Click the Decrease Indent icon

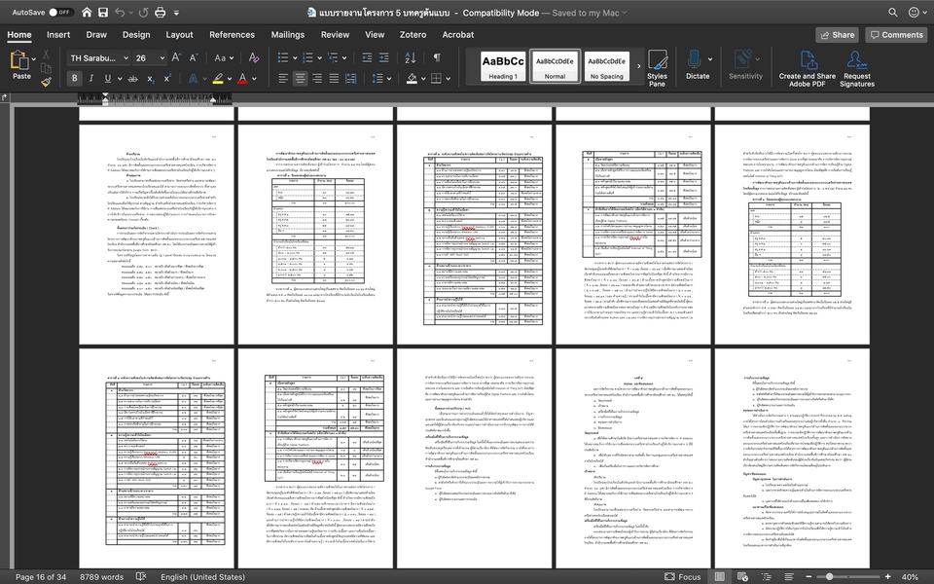click(367, 57)
